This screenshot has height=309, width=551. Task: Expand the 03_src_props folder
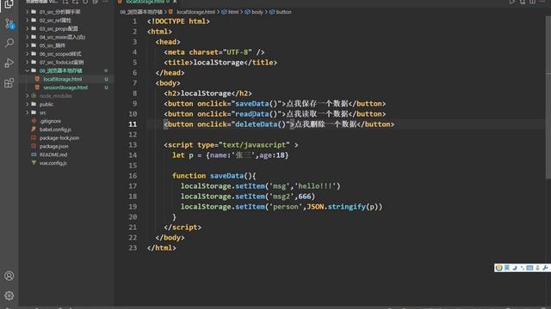27,28
